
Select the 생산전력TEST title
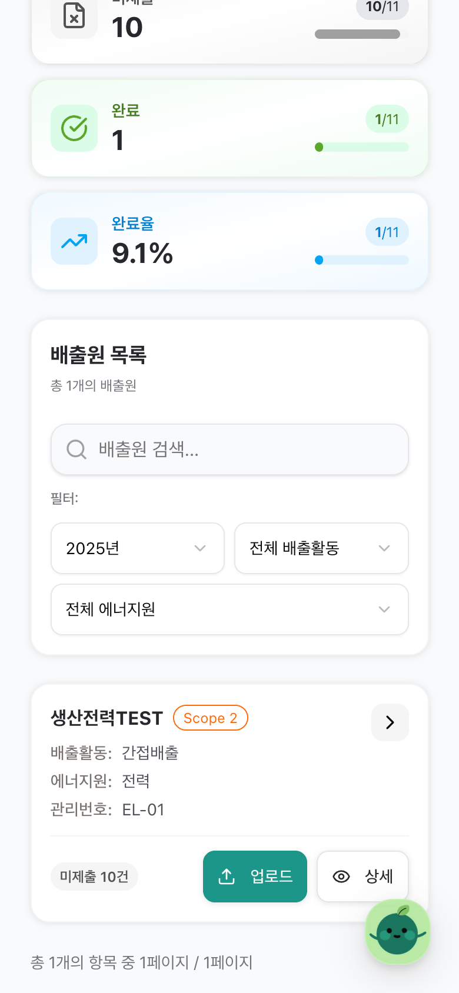(107, 718)
